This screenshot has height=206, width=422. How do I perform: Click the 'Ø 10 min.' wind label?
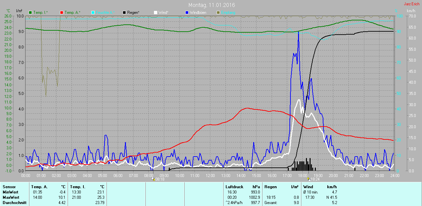tap(310, 192)
